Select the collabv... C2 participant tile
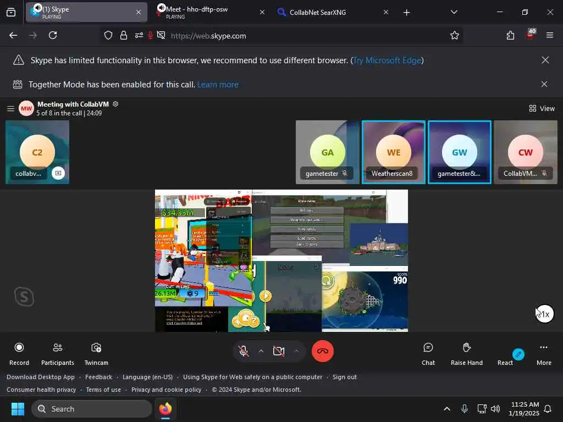The width and height of the screenshot is (563, 422). point(37,152)
